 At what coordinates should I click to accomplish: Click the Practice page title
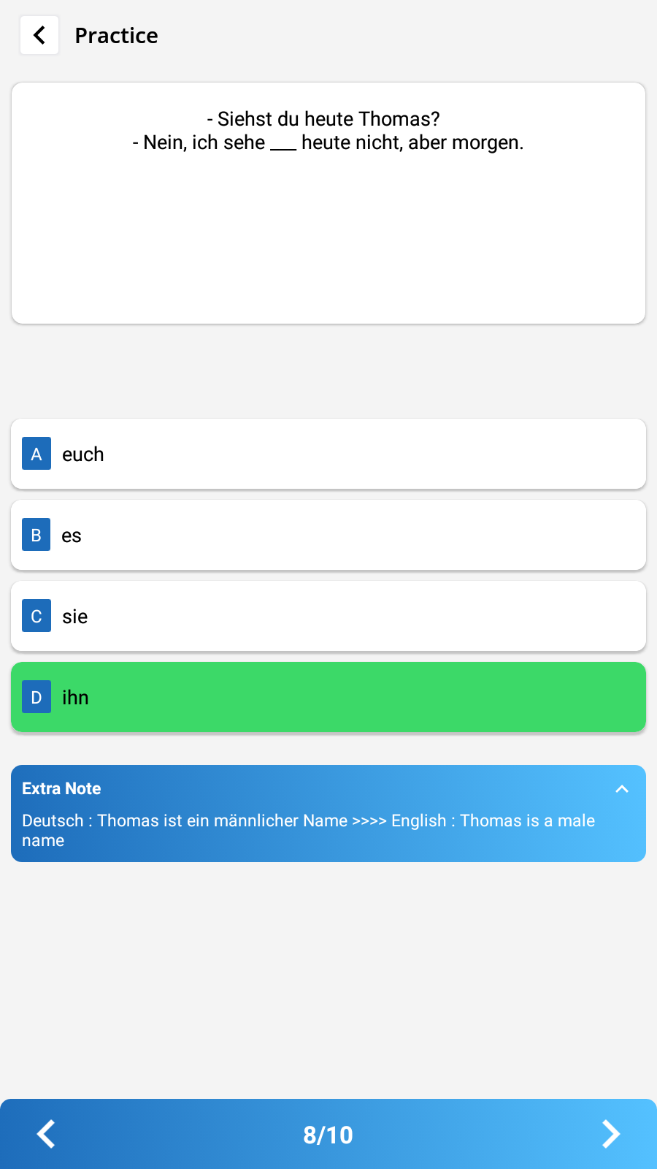pos(117,35)
